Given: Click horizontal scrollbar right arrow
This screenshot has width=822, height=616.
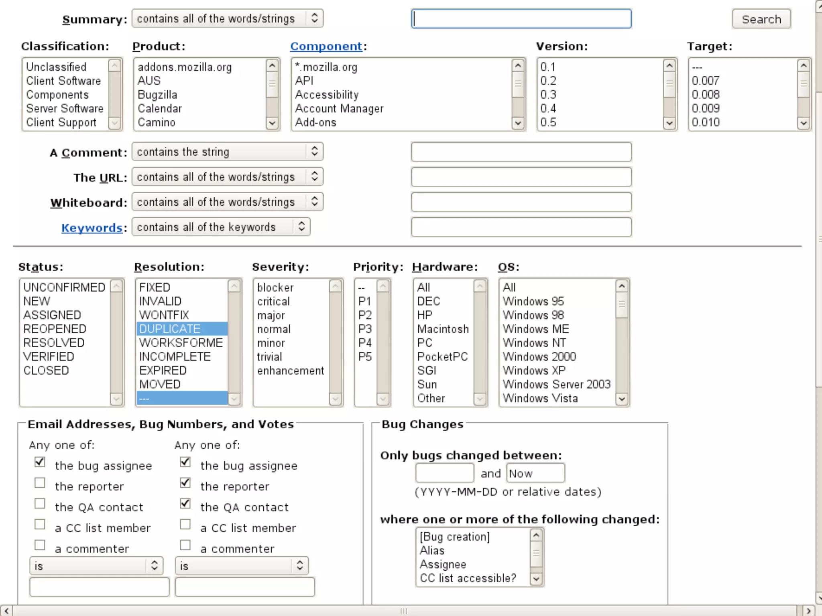Looking at the screenshot, I should pyautogui.click(x=808, y=611).
